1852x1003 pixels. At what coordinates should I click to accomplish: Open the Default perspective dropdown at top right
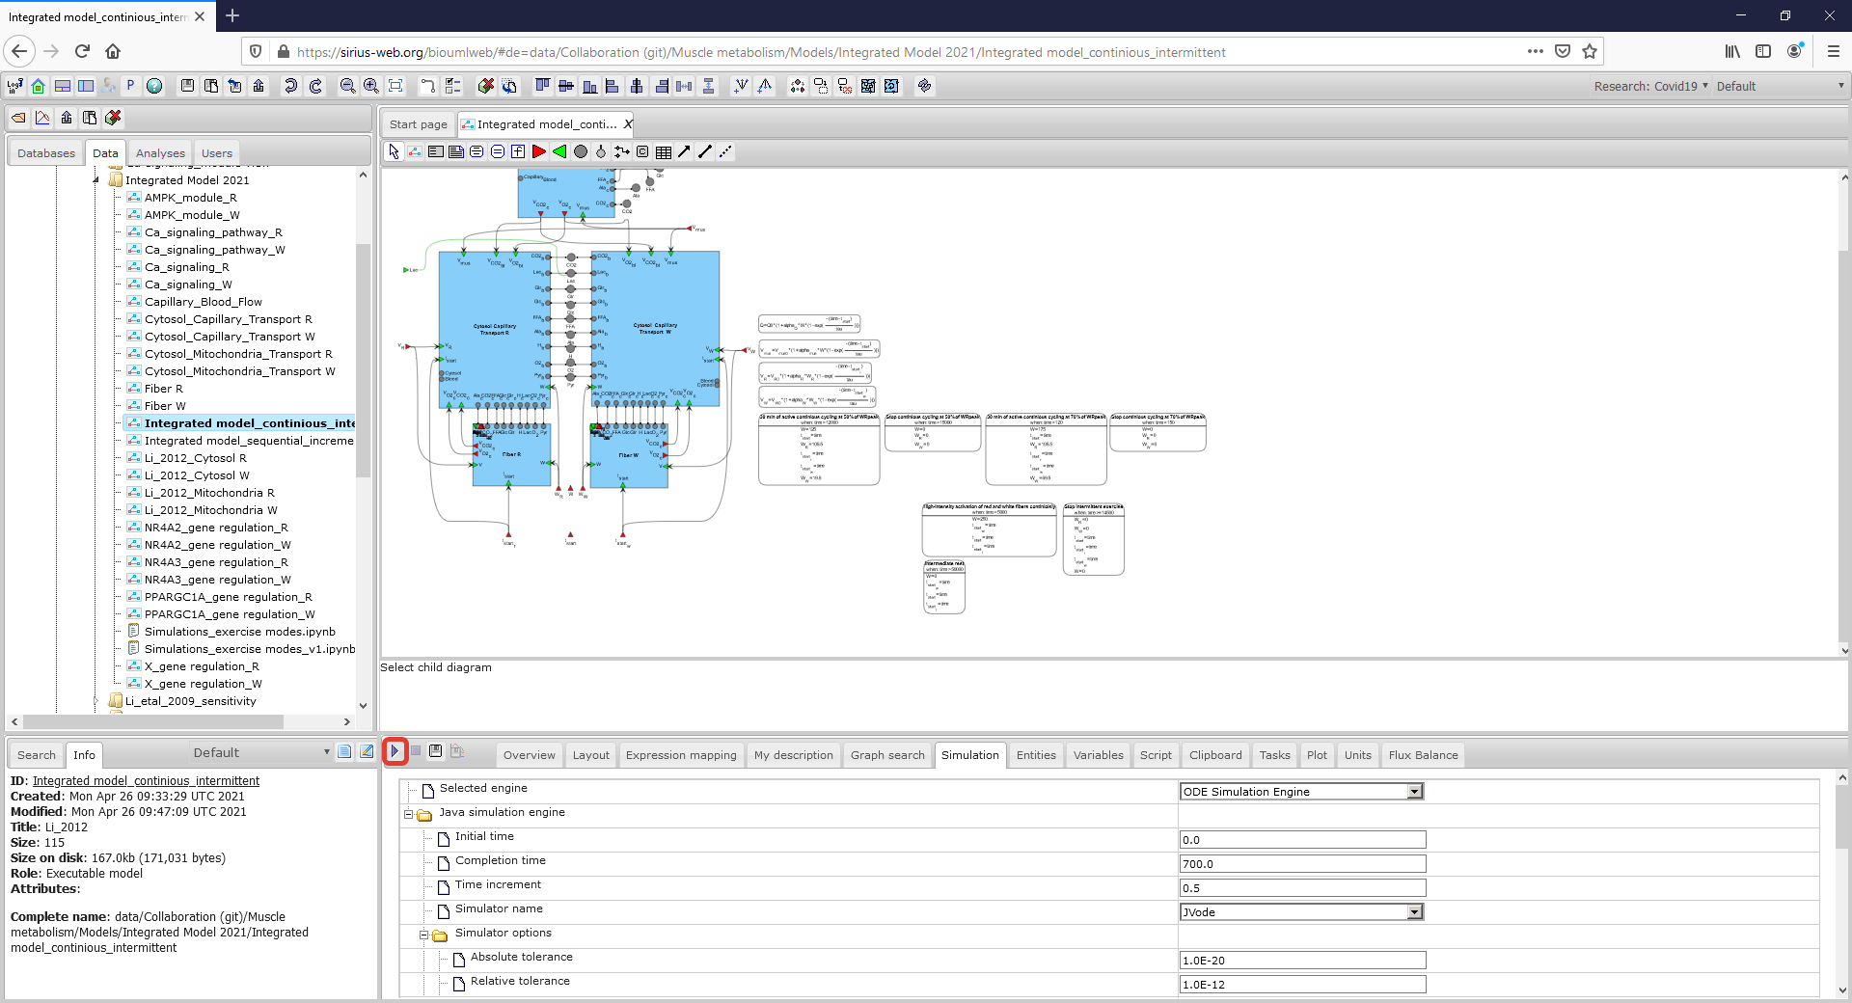(x=1780, y=86)
